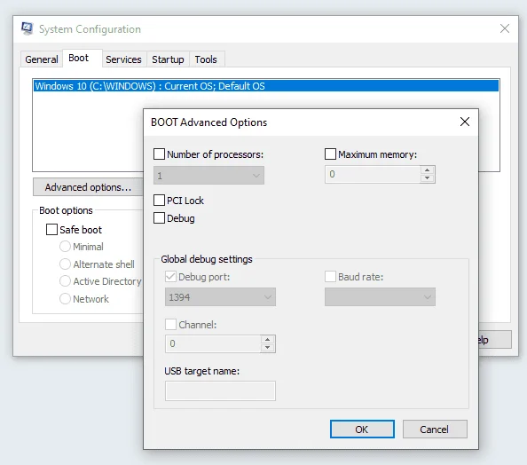The width and height of the screenshot is (527, 465).
Task: Toggle the Debug port checkbox
Action: tap(170, 277)
